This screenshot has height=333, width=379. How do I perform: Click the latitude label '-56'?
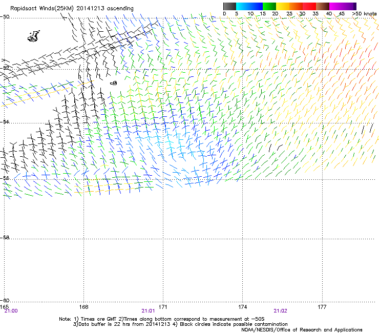(x=5, y=178)
